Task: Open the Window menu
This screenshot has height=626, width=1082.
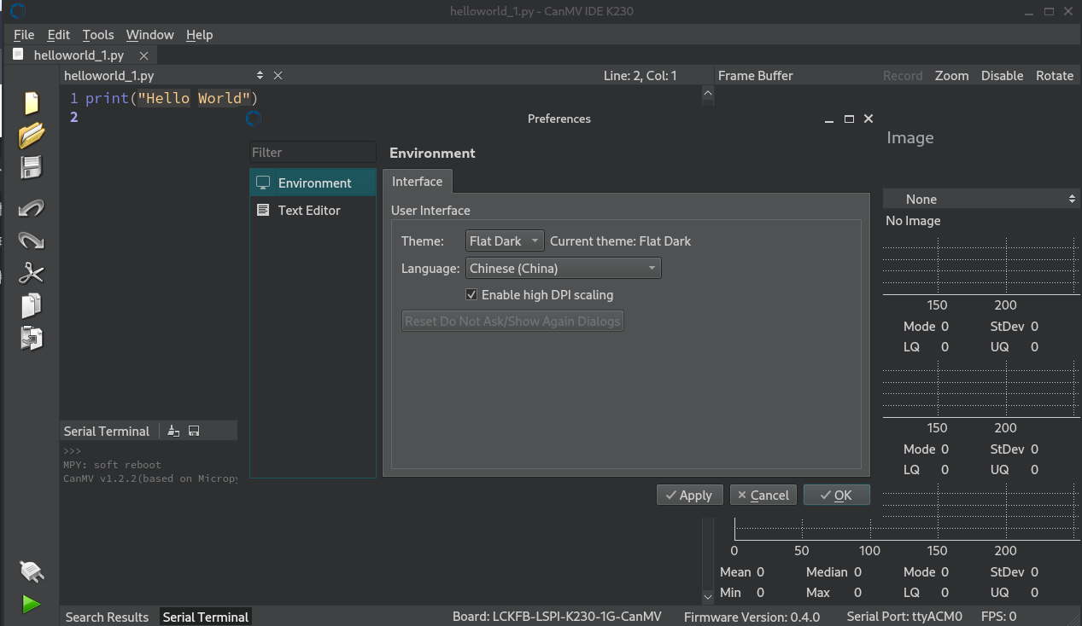Action: click(x=150, y=35)
